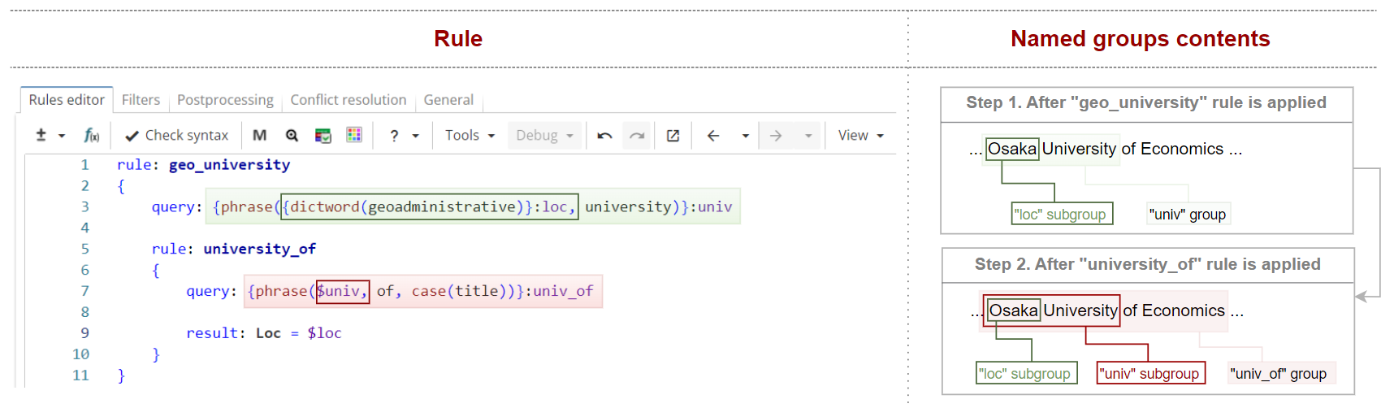The height and width of the screenshot is (408, 1394).
Task: Click line number 10 in the gutter
Action: pyautogui.click(x=80, y=354)
